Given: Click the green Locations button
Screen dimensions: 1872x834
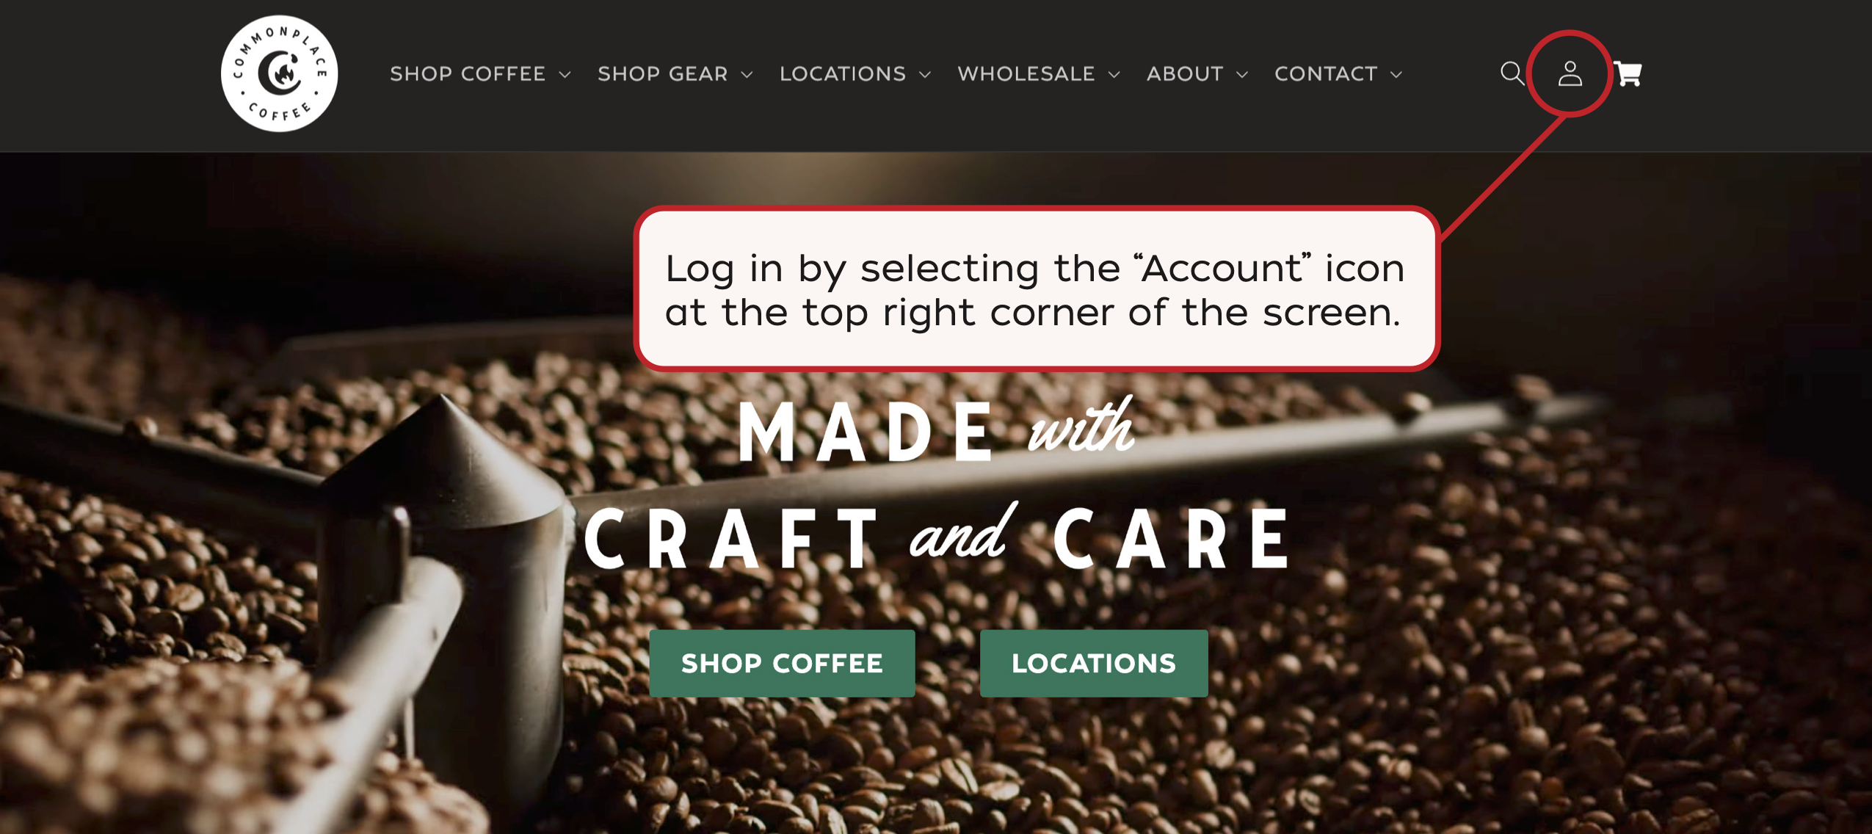Looking at the screenshot, I should click(x=1094, y=663).
